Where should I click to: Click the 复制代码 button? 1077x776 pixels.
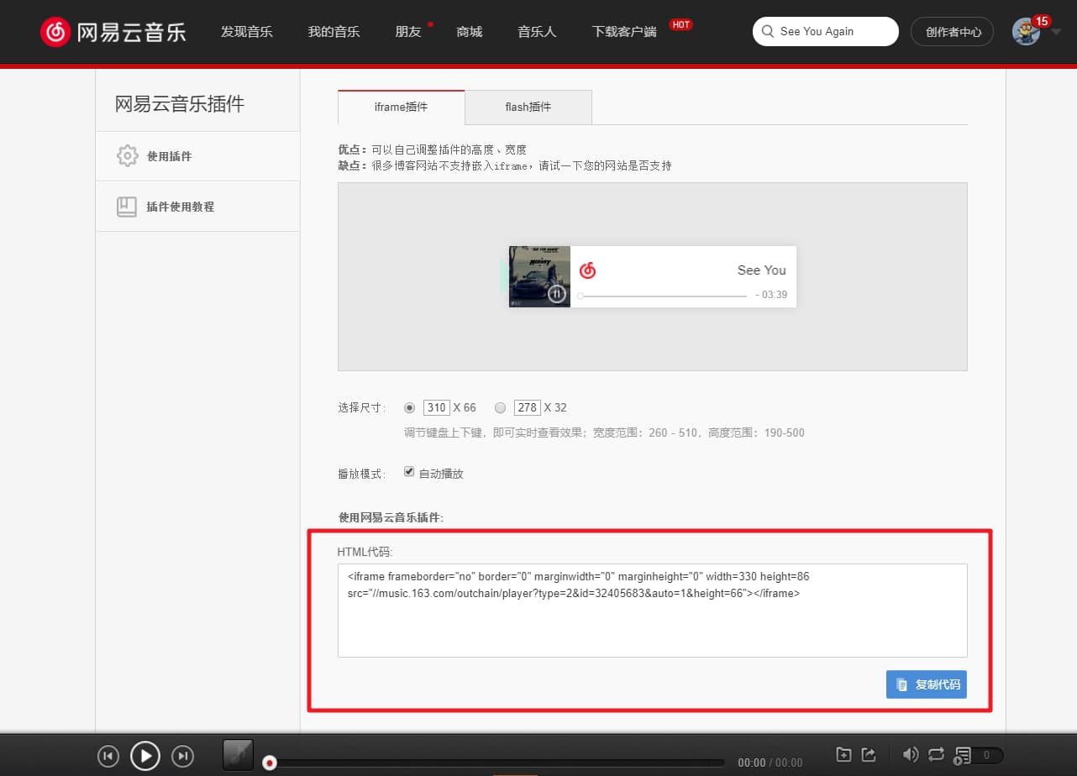[x=927, y=684]
